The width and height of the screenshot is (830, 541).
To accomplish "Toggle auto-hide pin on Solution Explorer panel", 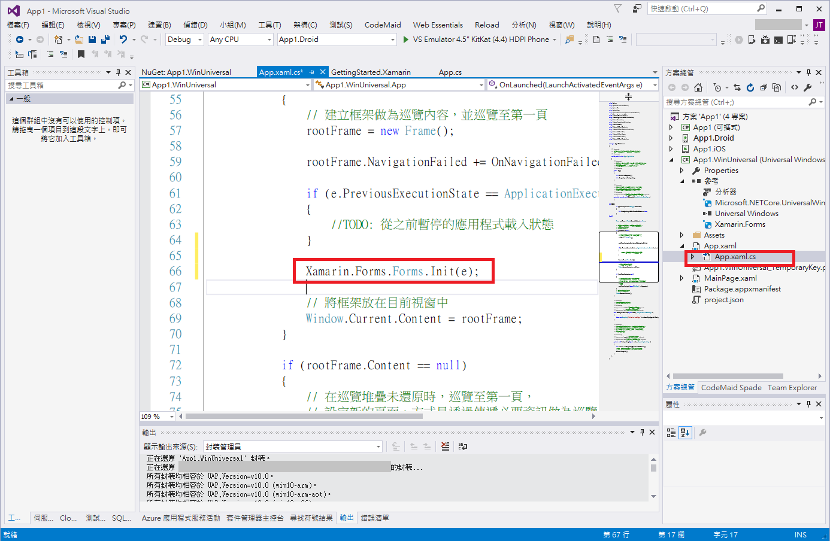I will (x=808, y=72).
